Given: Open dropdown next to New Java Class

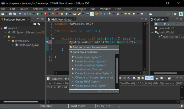Looking at the screenshot, I should (70, 14).
